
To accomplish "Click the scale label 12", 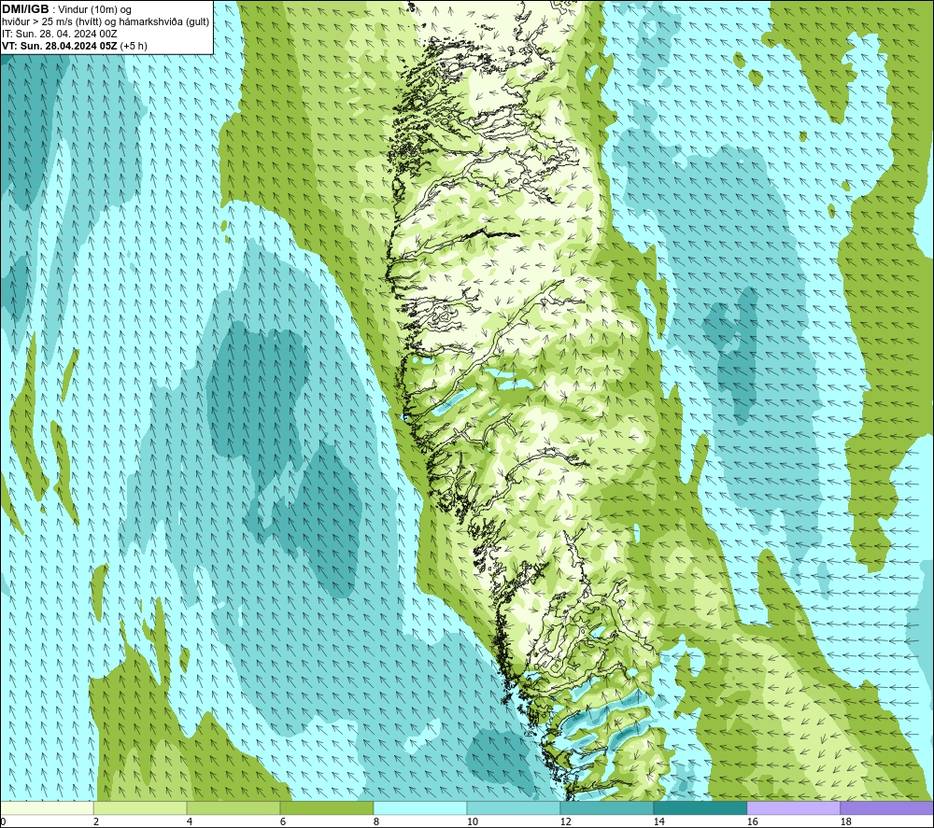I will (565, 822).
